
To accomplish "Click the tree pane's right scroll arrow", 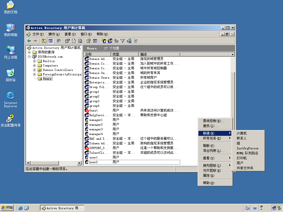I will pyautogui.click(x=79, y=163).
